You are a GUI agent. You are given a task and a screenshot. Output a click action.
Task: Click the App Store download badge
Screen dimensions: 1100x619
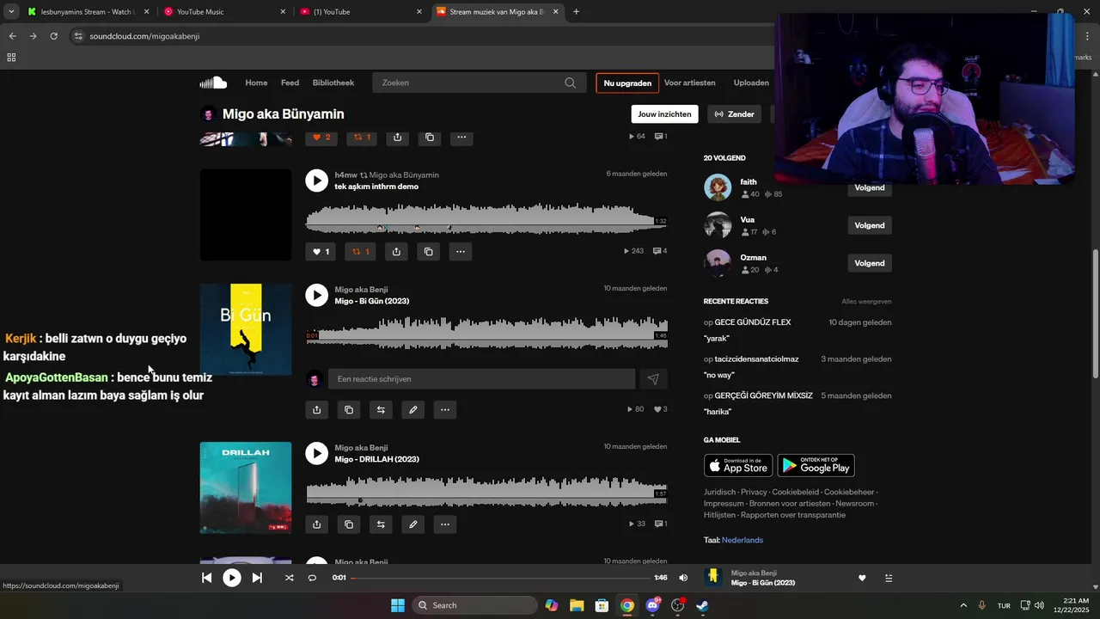pos(738,466)
